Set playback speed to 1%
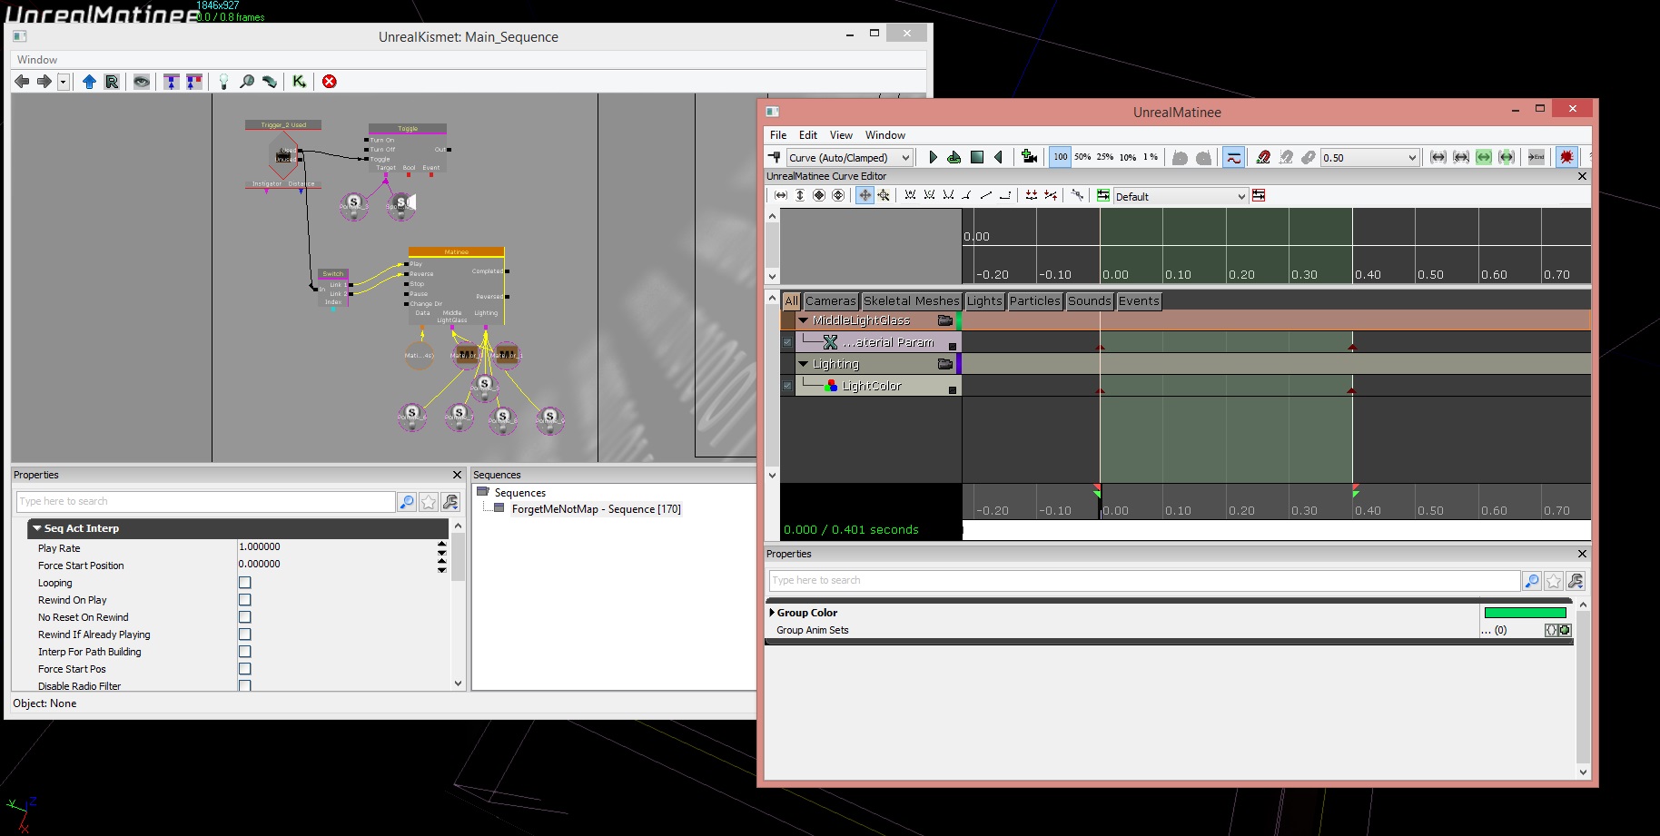The height and width of the screenshot is (836, 1660). (x=1151, y=157)
